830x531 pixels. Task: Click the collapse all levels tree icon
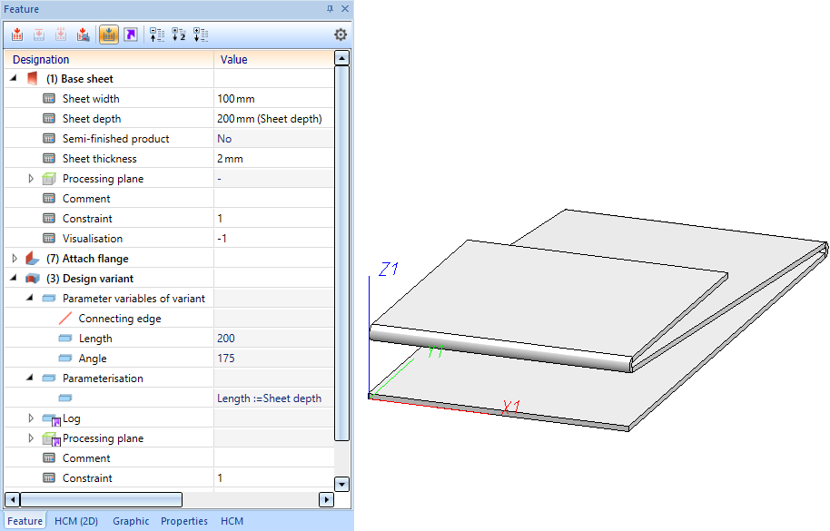point(157,34)
